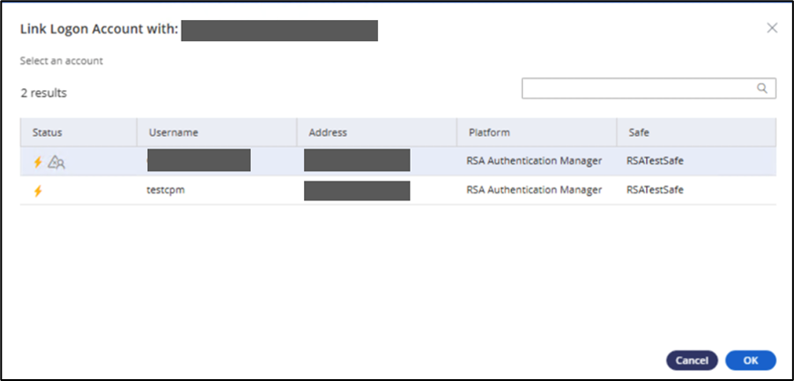The width and height of the screenshot is (794, 381).
Task: Click RSATestSafe in the first row
Action: [655, 162]
